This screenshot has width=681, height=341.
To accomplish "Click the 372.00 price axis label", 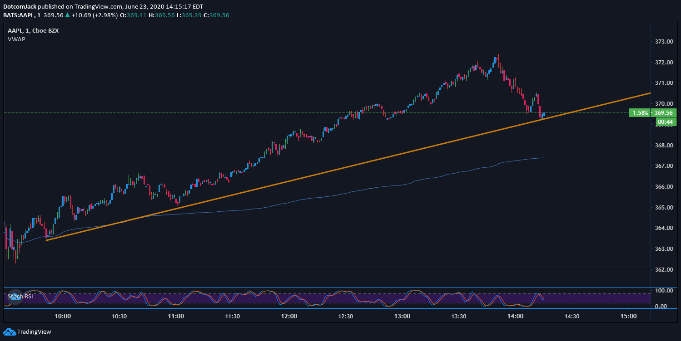I will [x=664, y=62].
